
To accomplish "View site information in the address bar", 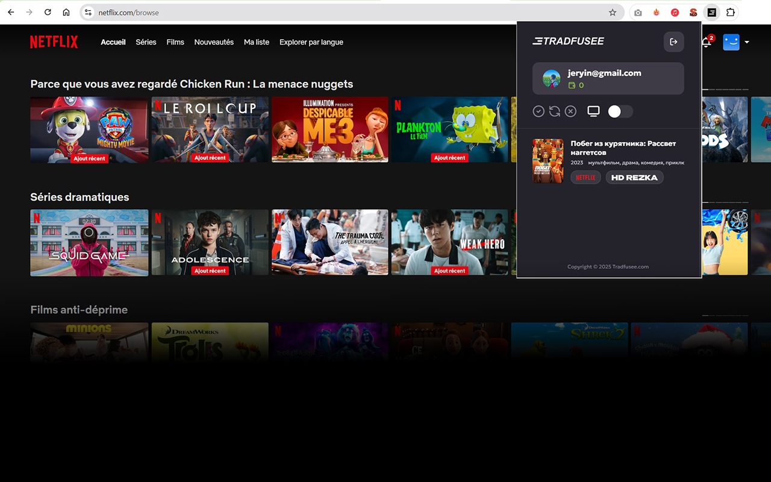I will 88,12.
